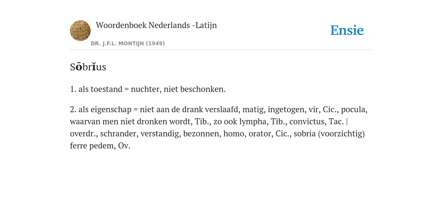Click the abbreviation 'Ov.' ending the entry

(x=124, y=146)
